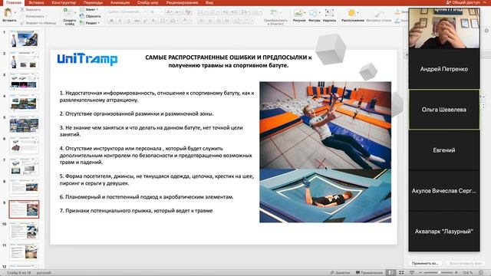Open the Конструктор ribbon tab
491x276 pixels.
coord(64,2)
